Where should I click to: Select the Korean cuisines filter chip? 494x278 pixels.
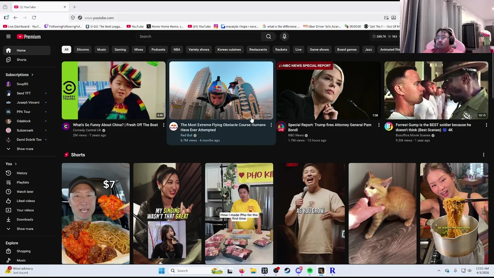point(229,49)
